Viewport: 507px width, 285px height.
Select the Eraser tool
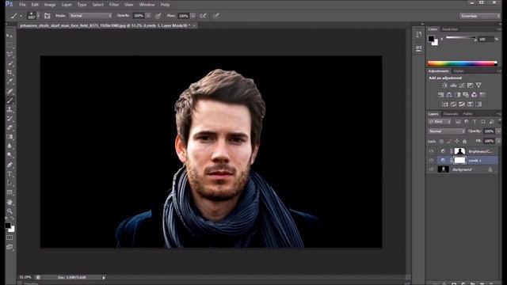tap(10, 127)
